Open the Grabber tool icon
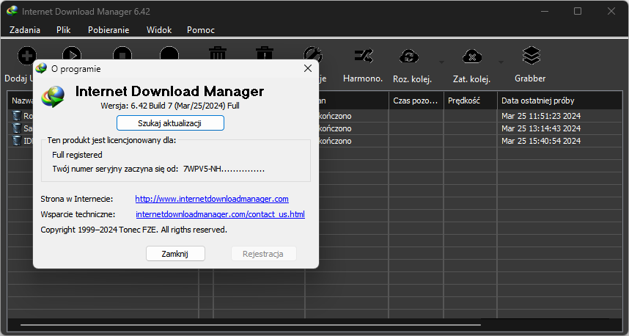Screen dimensions: 629x336 [531, 56]
